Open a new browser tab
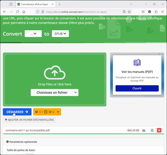This screenshot has height=155, width=167. click(59, 4)
